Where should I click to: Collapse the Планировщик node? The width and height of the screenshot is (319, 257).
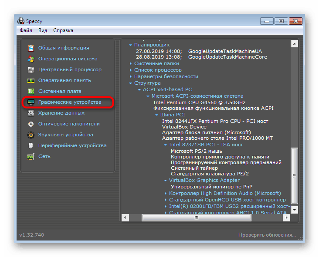pos(130,45)
